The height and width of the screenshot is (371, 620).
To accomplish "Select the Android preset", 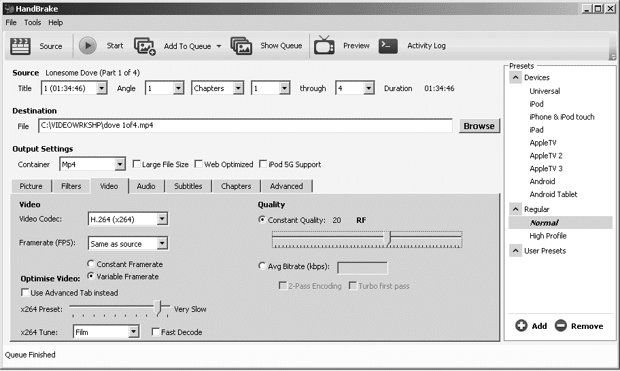I will click(542, 181).
